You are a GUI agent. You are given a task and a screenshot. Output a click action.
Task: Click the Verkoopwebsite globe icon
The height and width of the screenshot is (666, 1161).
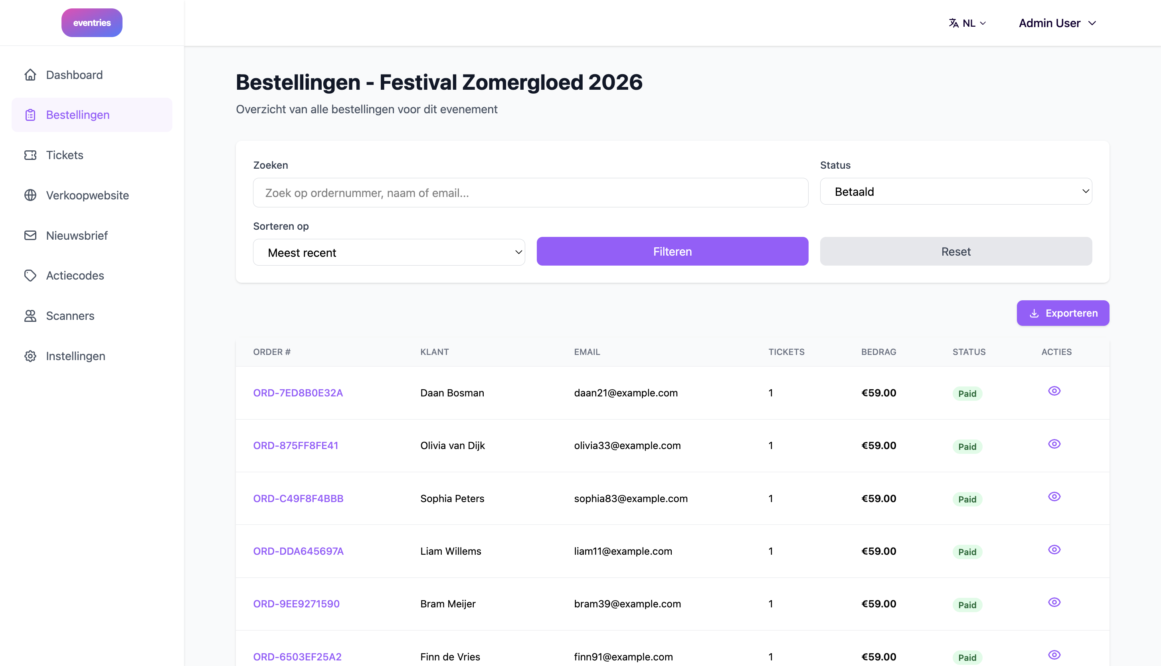(30, 195)
